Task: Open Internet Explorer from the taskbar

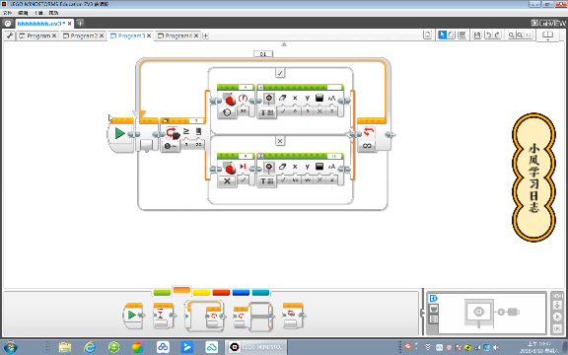Action: pos(89,347)
